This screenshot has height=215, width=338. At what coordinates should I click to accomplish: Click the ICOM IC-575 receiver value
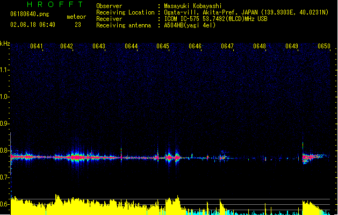tap(215, 19)
